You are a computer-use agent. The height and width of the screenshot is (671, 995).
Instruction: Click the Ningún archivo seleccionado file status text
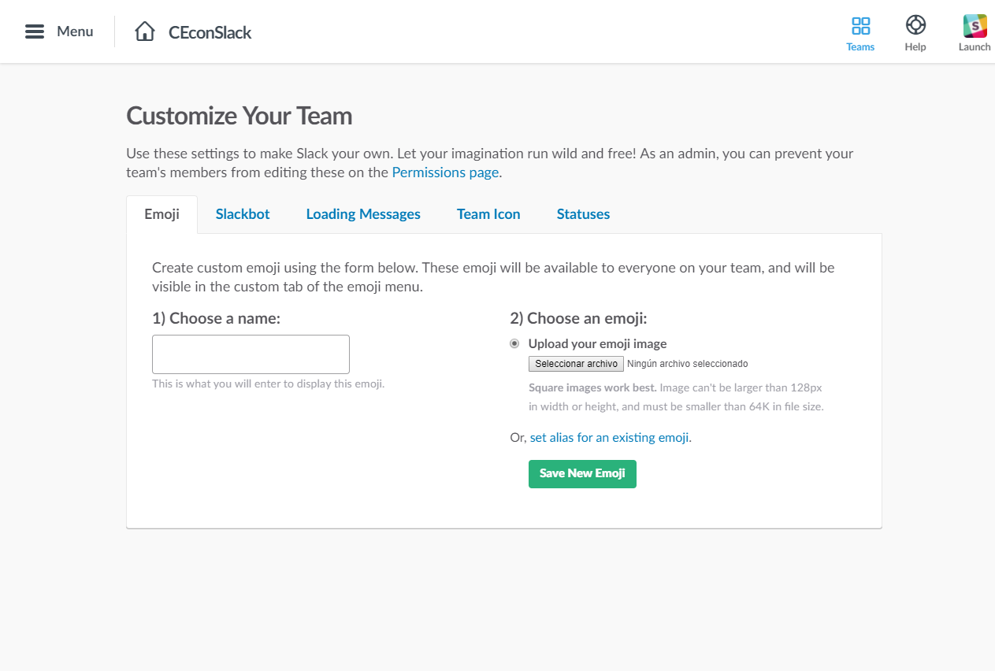(688, 364)
